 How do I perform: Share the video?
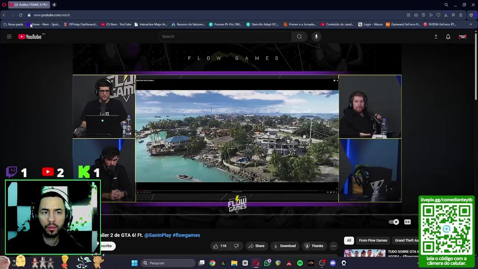tap(256, 246)
